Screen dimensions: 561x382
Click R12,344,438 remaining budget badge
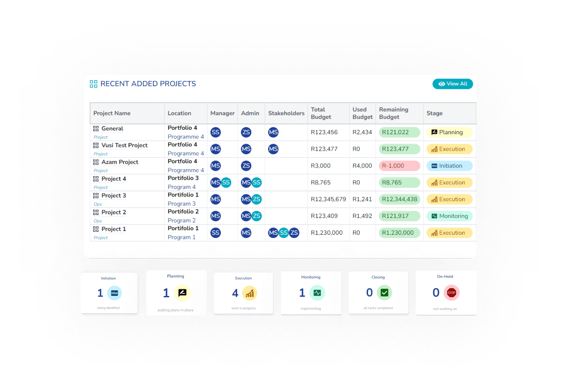[x=399, y=199]
